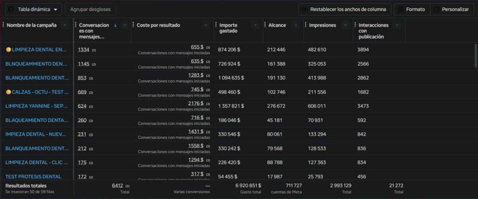Click the vertical scrollbar on the table
The width and height of the screenshot is (478, 199).
click(x=476, y=55)
